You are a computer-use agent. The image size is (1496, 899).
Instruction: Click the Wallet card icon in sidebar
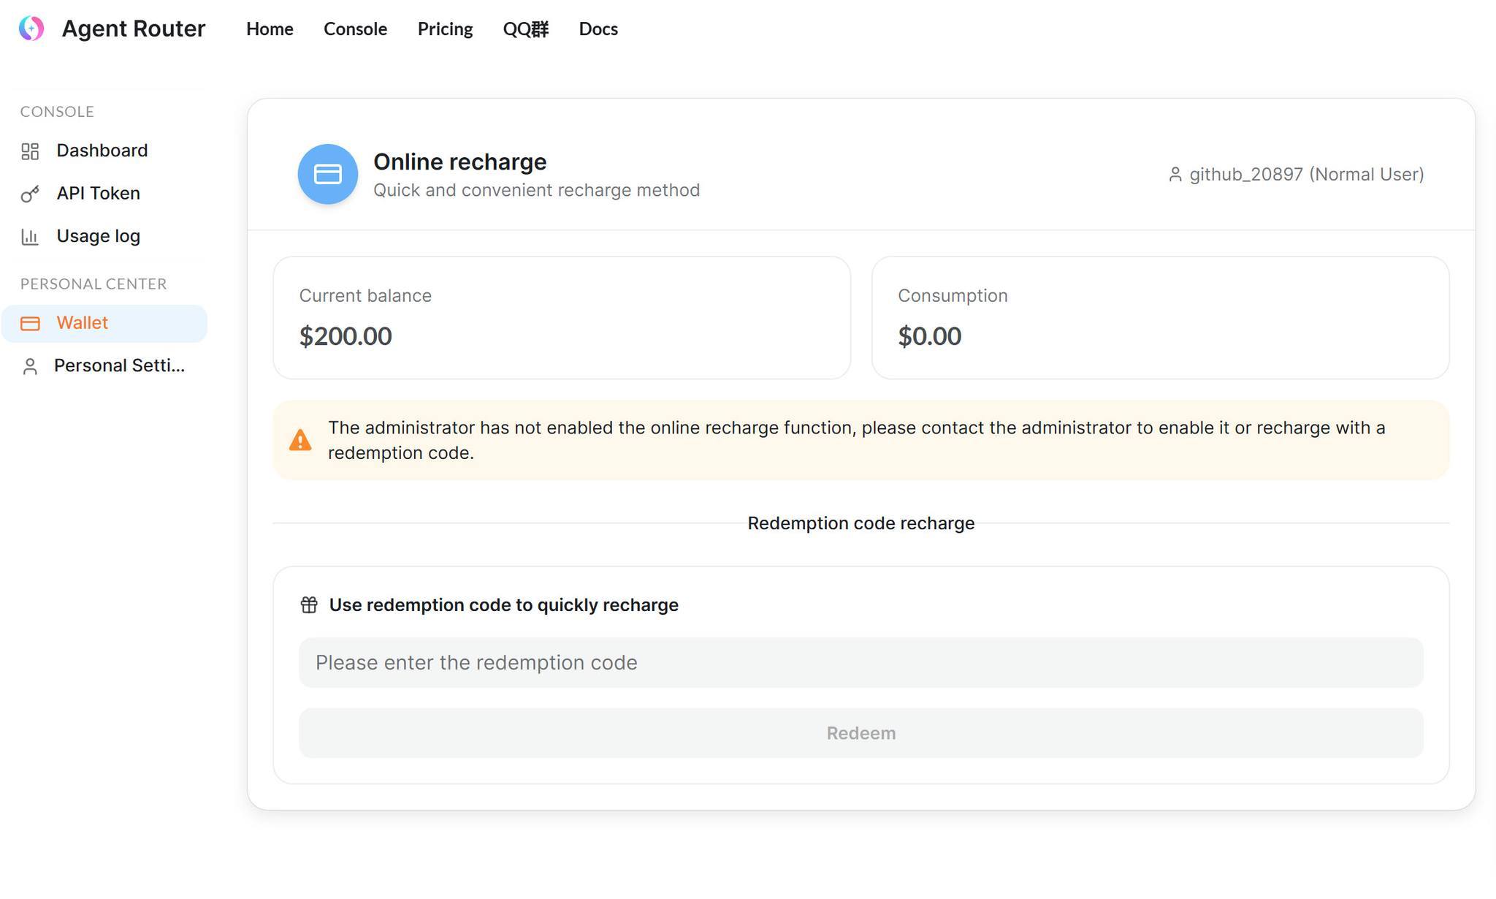tap(30, 324)
